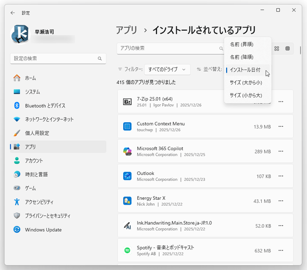Select アプリ in sidebar

(58, 147)
